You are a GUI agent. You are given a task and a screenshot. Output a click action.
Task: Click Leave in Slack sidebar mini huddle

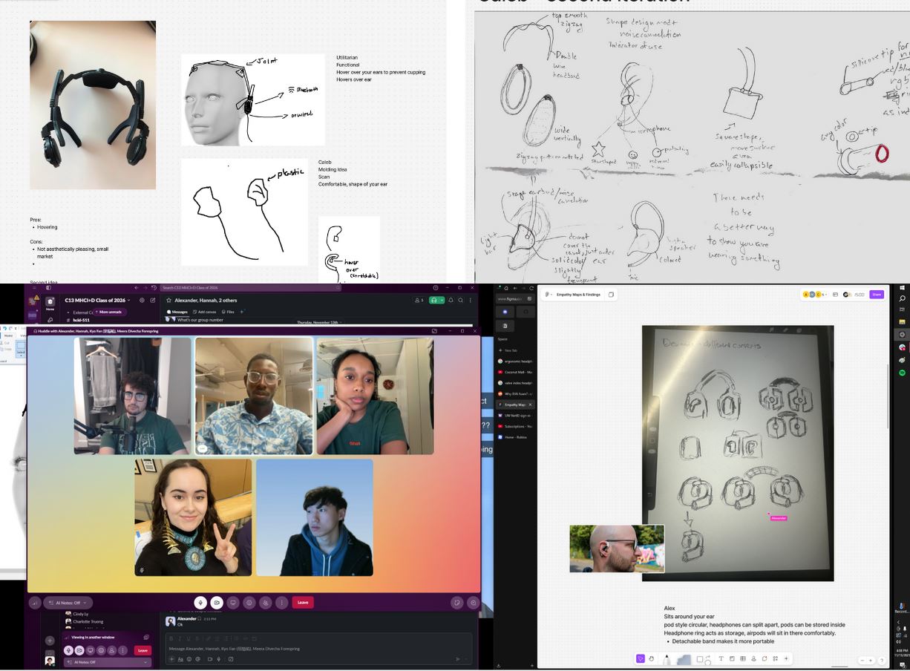(143, 650)
